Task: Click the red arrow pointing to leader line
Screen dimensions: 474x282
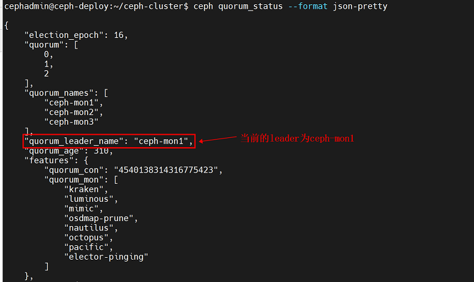Action: 218,140
